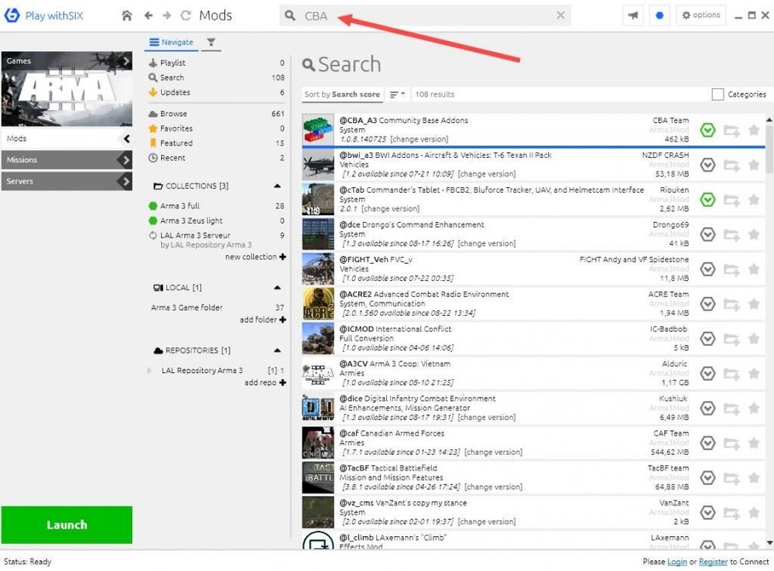Toggle install for @dce Drongo's Command Enhancement
Image resolution: width=774 pixels, height=571 pixels.
707,234
